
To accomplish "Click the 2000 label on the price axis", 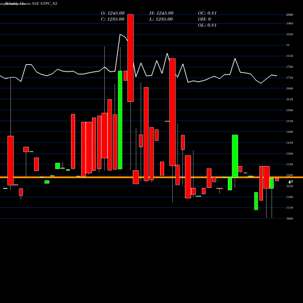I will click(x=290, y=15).
